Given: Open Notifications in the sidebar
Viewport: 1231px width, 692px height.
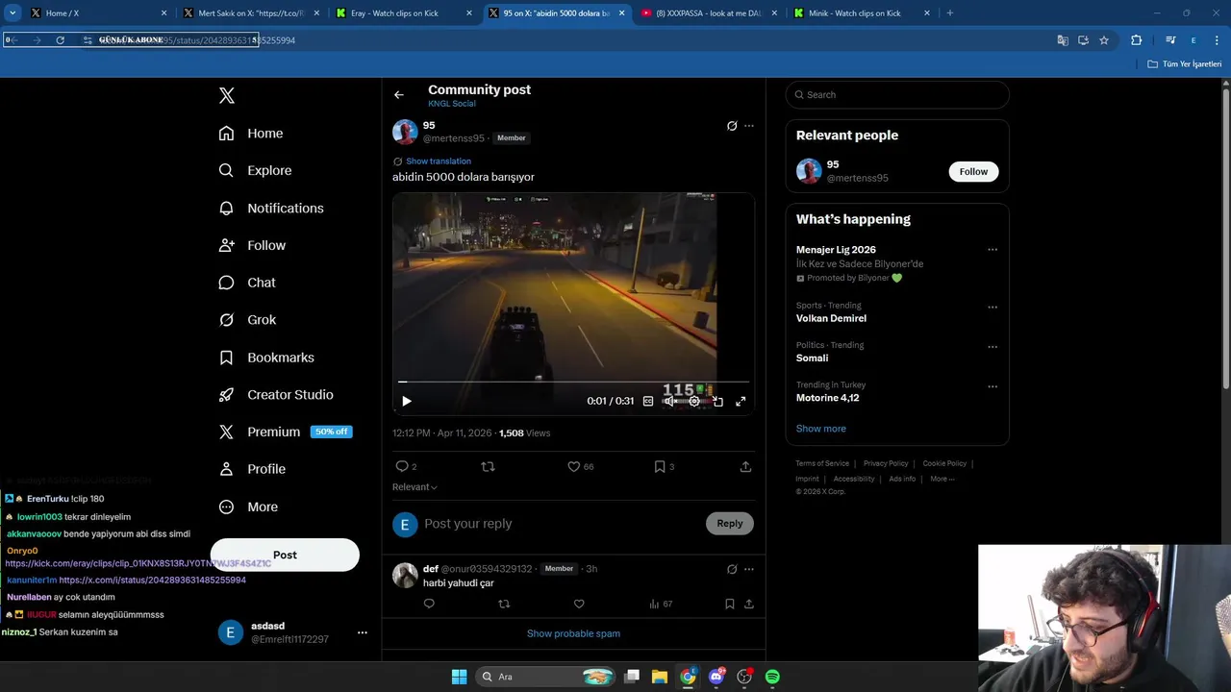Looking at the screenshot, I should 271,208.
